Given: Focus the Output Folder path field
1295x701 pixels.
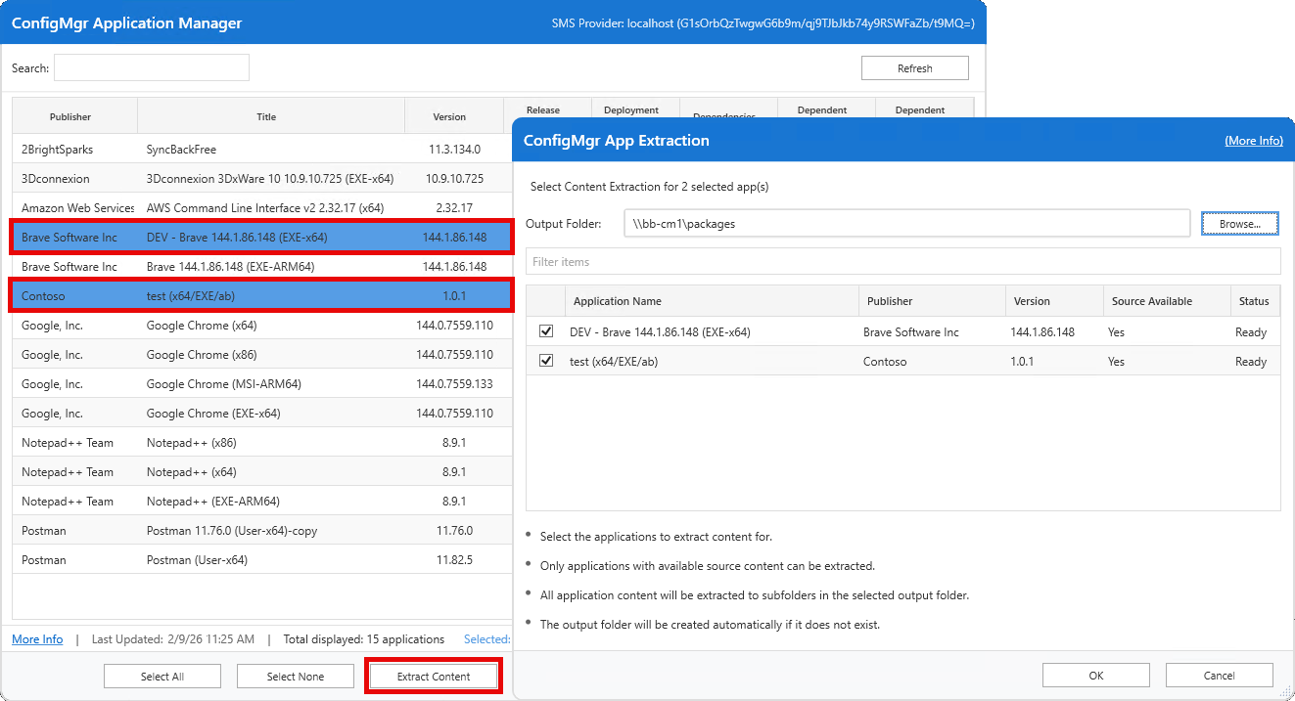Looking at the screenshot, I should [906, 224].
